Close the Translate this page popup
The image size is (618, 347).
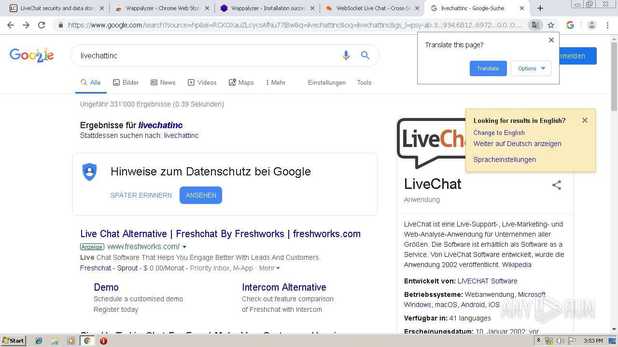point(551,40)
